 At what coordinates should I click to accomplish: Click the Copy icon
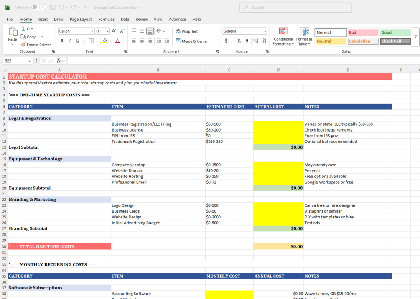[23, 37]
